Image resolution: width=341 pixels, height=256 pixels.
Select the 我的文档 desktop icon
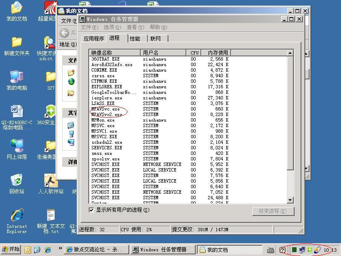(x=17, y=12)
